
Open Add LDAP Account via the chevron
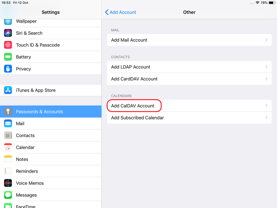click(x=266, y=67)
